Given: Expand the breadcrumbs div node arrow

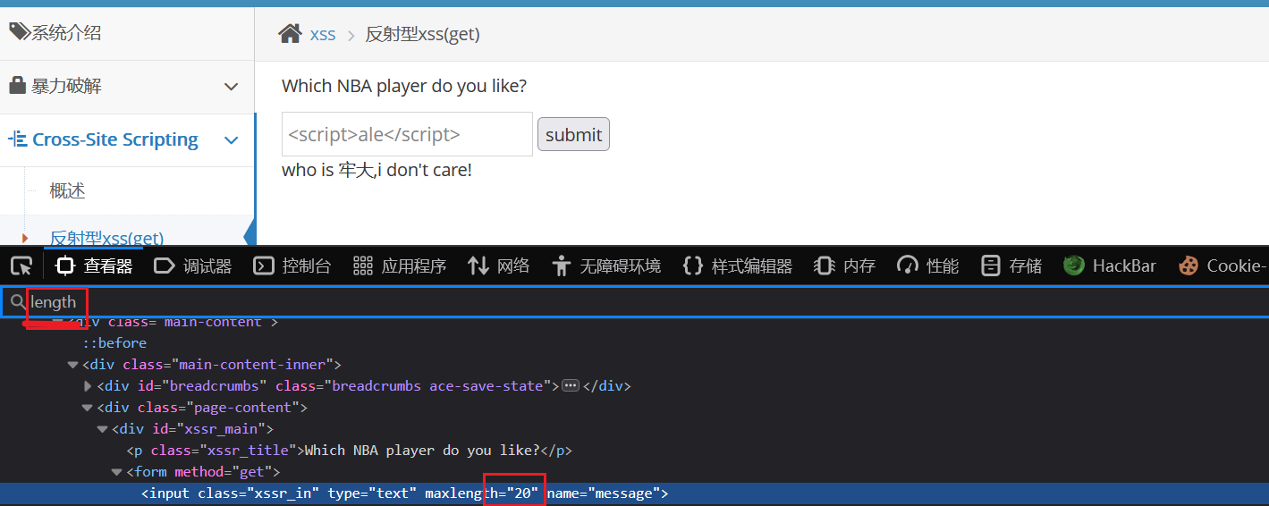Looking at the screenshot, I should [88, 386].
